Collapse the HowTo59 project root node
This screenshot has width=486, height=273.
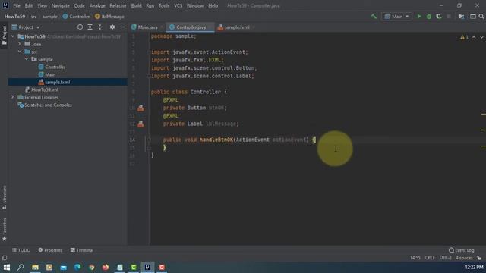pyautogui.click(x=13, y=36)
